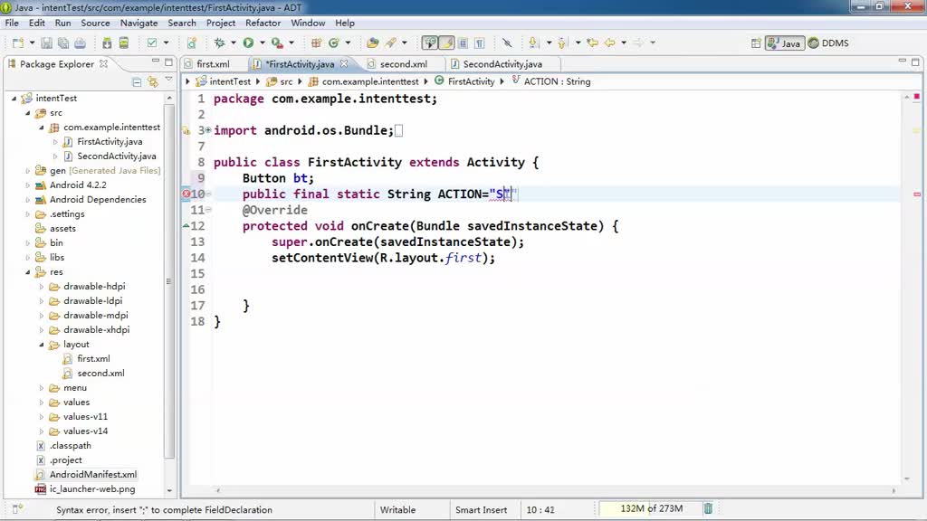The width and height of the screenshot is (927, 521).
Task: Open the Package Explorer view menu arrow
Action: click(168, 80)
